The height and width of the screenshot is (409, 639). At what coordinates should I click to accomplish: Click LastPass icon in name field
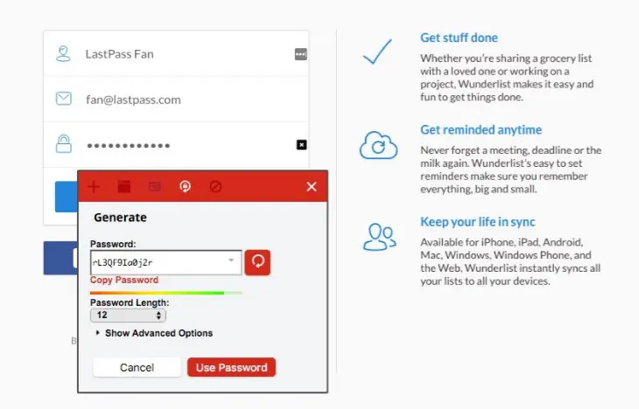(x=301, y=54)
